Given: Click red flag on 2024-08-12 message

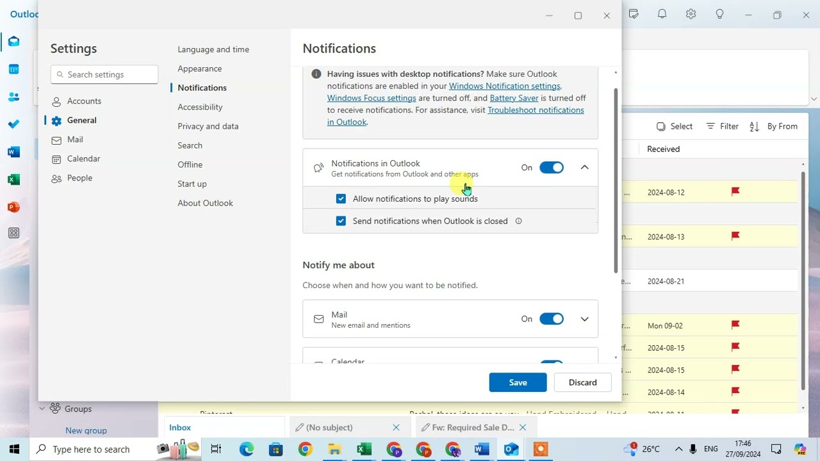Looking at the screenshot, I should coord(735,191).
